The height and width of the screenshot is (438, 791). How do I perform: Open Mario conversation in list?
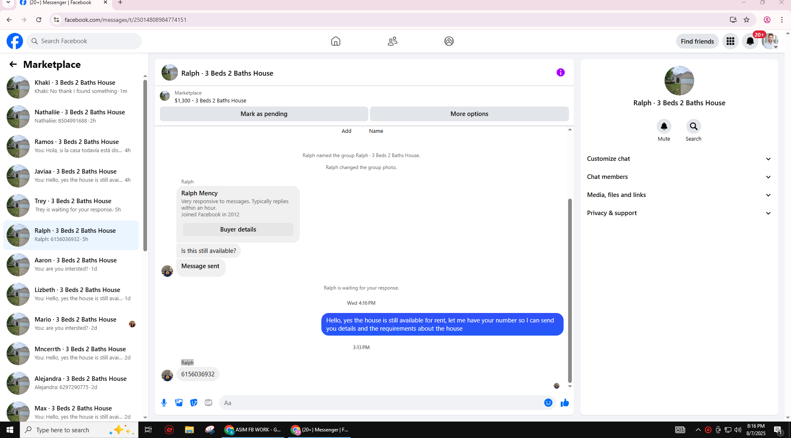[71, 324]
